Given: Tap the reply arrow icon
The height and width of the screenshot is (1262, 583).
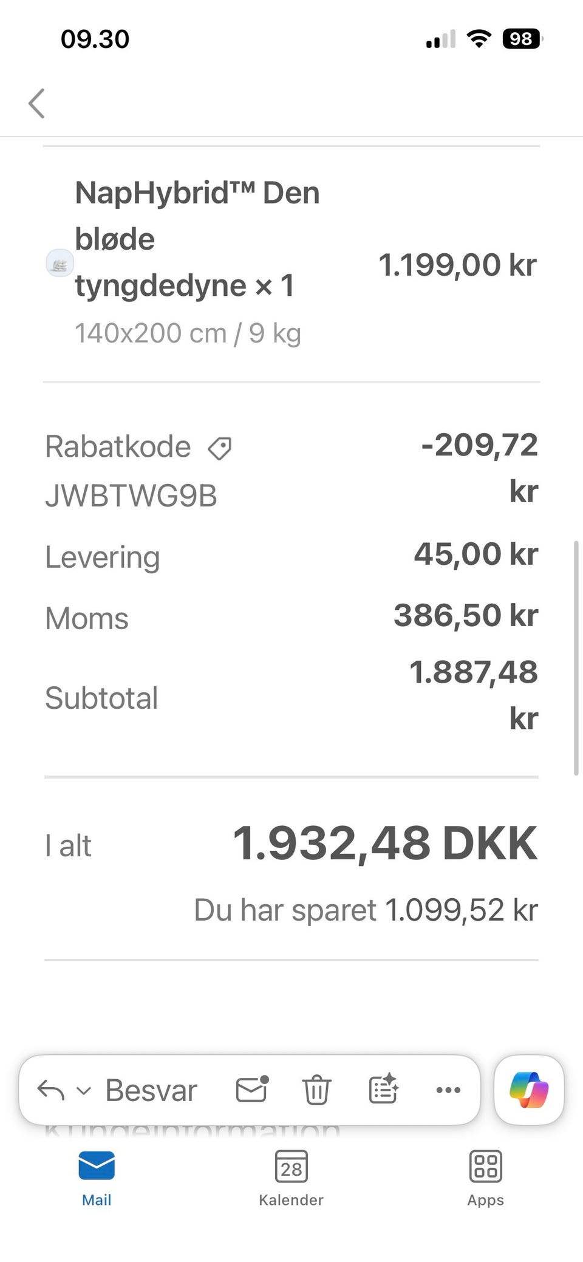Looking at the screenshot, I should click(x=51, y=1091).
